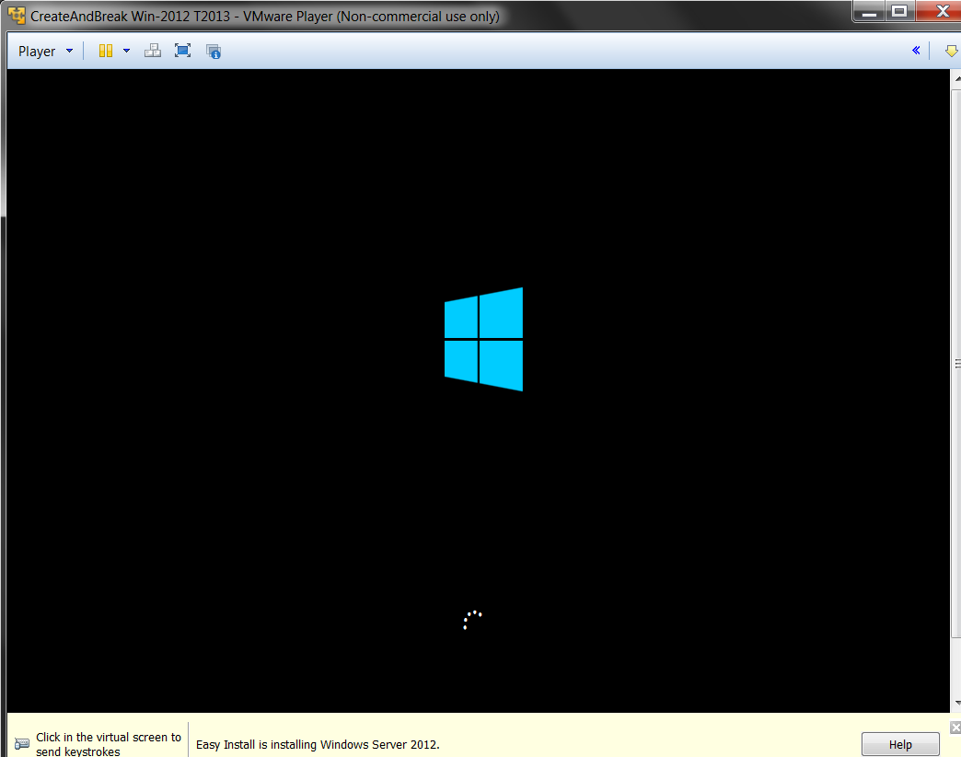Click Send Ctrl+Alt+Del toolbar icon
This screenshot has height=757, width=961.
tap(153, 52)
